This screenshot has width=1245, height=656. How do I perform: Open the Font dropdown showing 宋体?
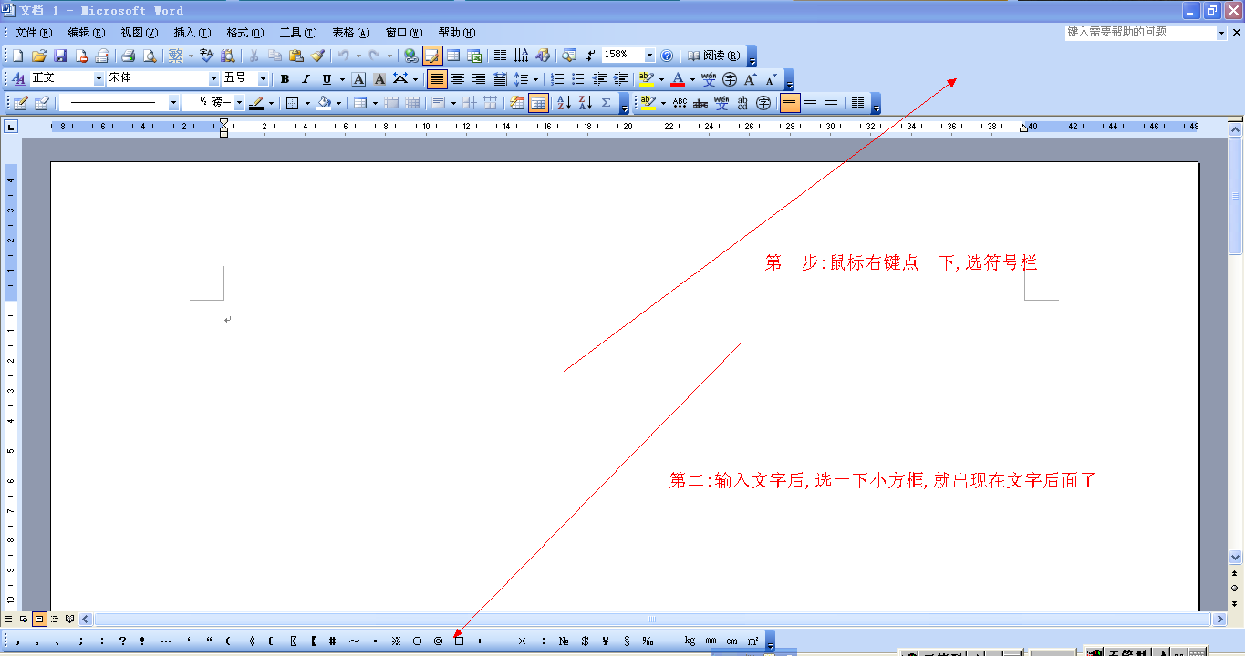(213, 79)
